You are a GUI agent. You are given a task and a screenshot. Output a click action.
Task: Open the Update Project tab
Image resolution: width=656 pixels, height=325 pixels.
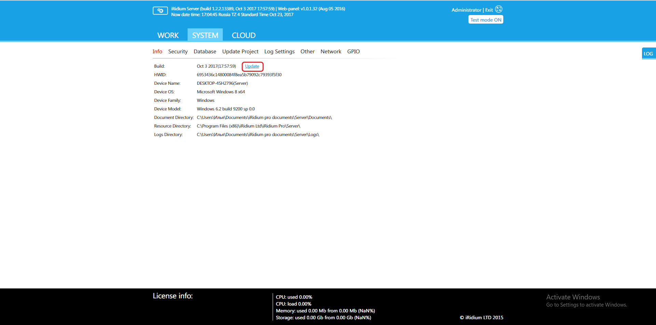(x=240, y=52)
